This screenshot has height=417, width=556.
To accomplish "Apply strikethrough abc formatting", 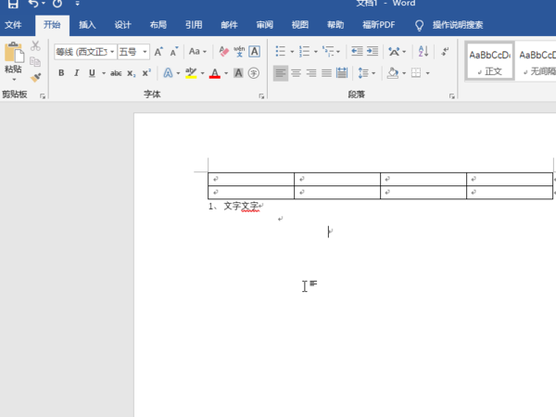I will [116, 73].
